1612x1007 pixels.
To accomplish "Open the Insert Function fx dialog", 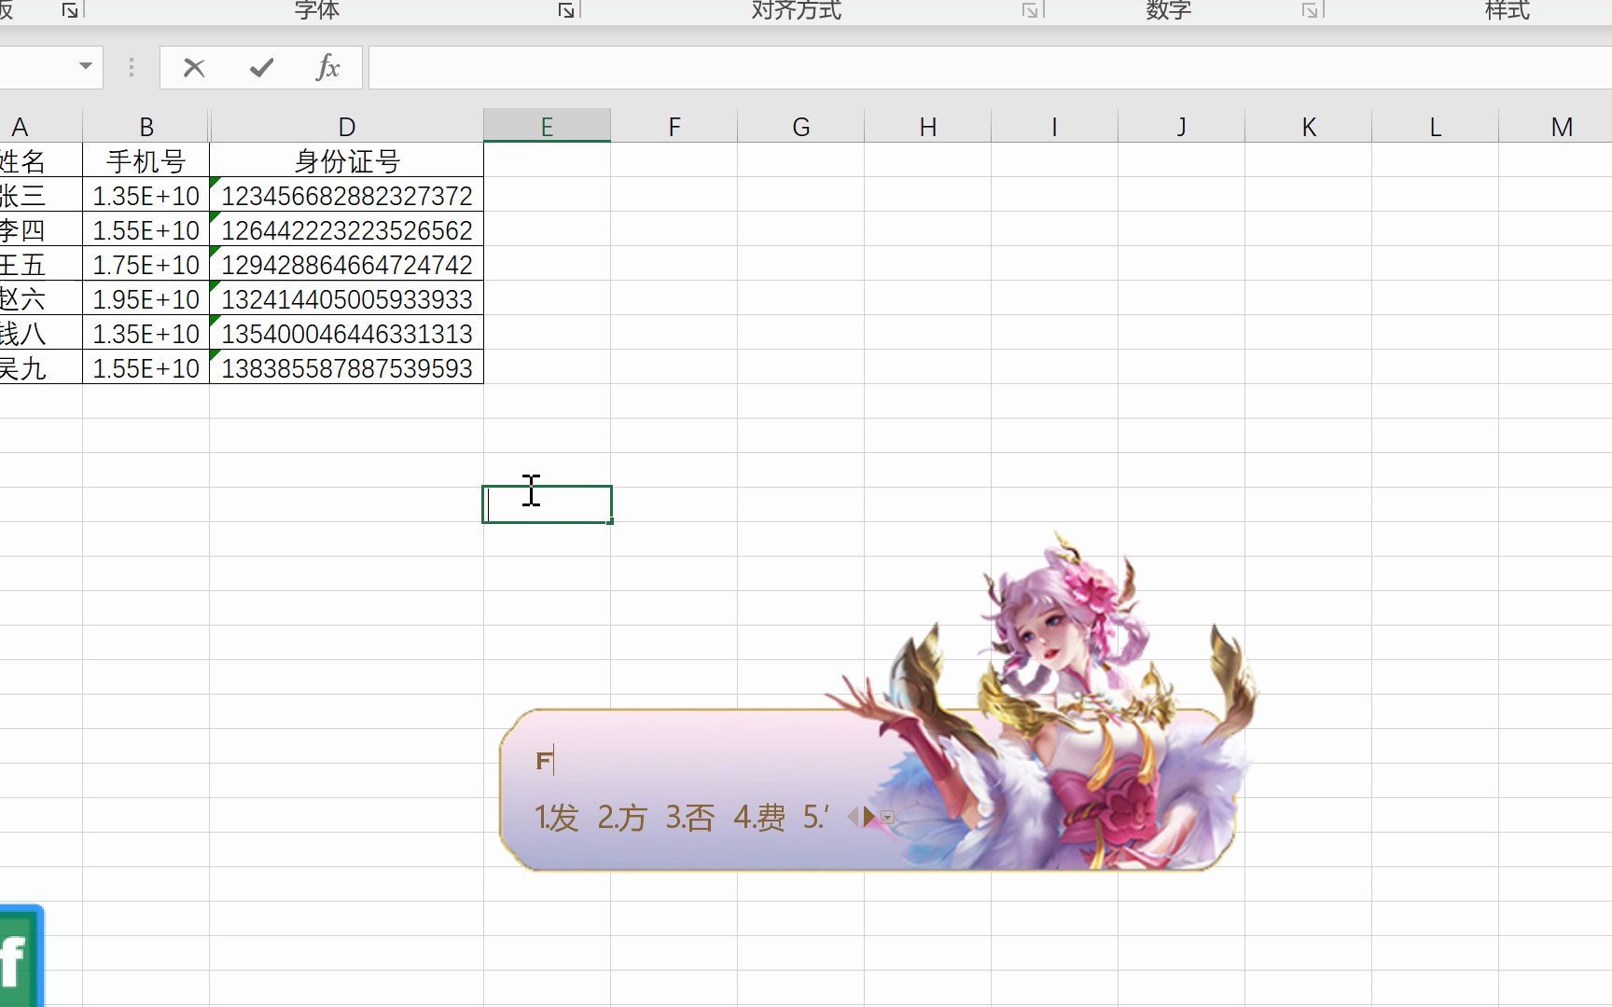I will tap(327, 67).
